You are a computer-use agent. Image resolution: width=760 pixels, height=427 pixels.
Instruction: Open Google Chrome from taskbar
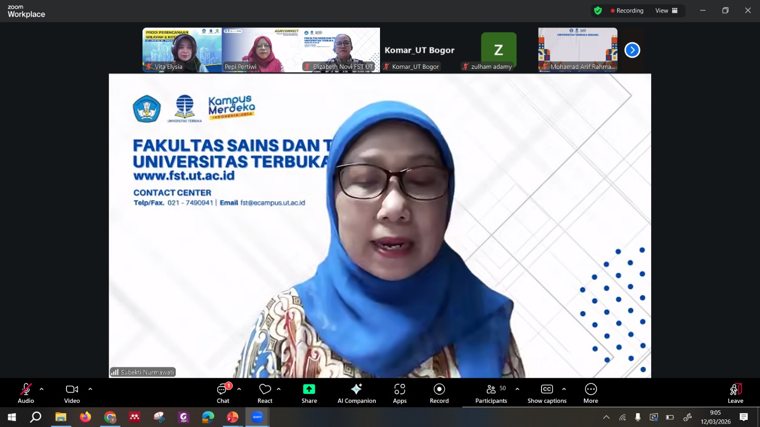110,417
